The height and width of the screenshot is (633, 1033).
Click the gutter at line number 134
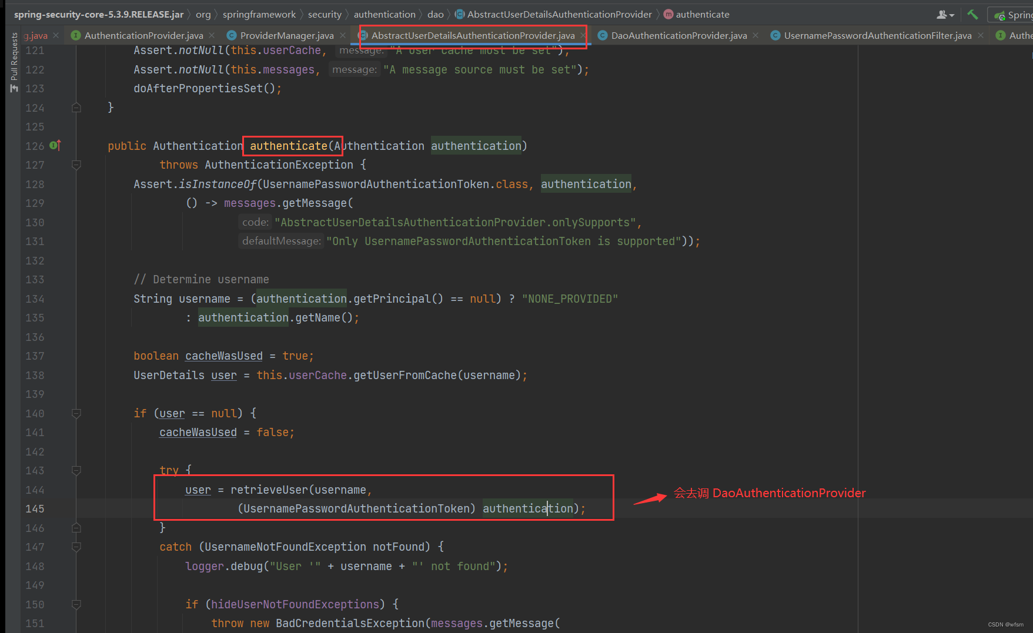[35, 299]
